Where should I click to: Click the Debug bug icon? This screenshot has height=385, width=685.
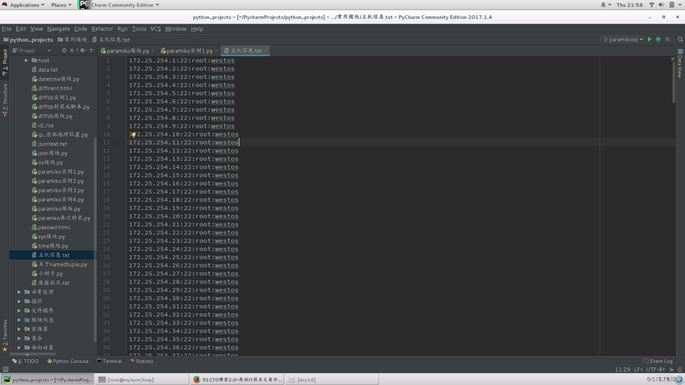(x=658, y=40)
